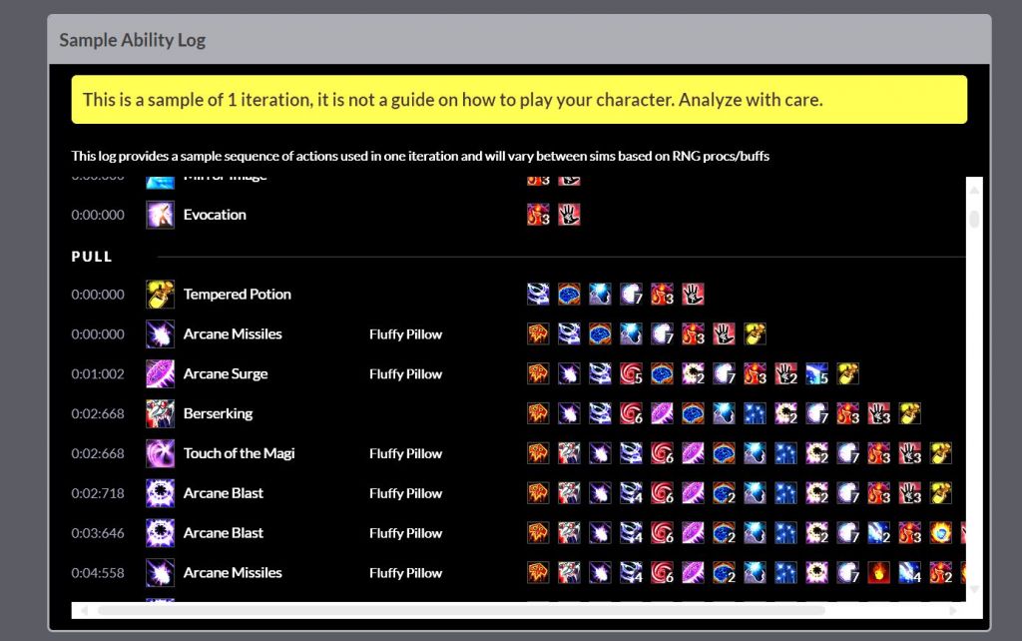The image size is (1022, 641).
Task: Select the Arcane Surge ability icon
Action: [160, 374]
